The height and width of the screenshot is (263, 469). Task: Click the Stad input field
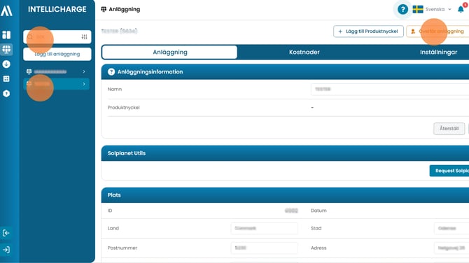(x=451, y=228)
